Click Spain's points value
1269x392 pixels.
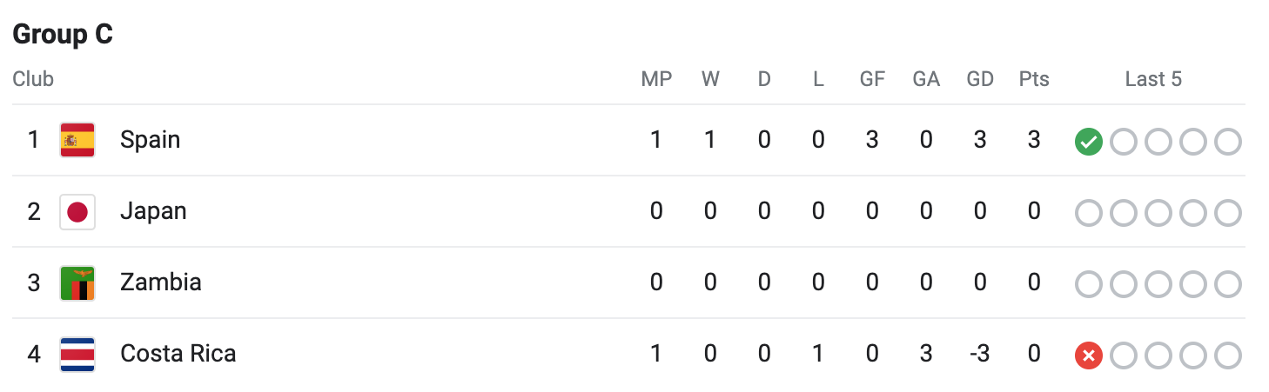(x=1034, y=140)
